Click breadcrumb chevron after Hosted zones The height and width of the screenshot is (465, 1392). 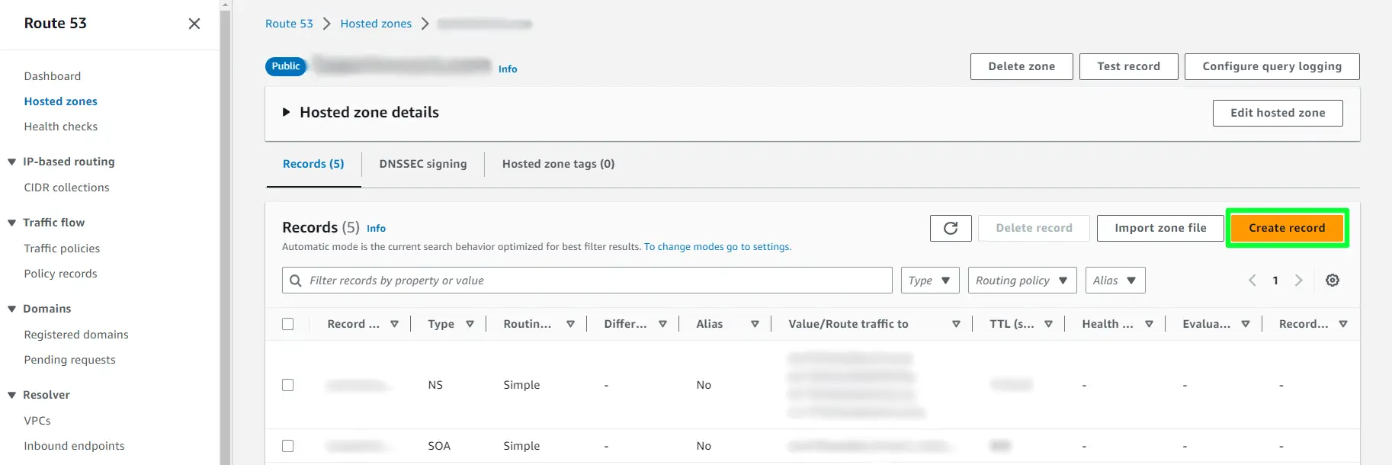(x=425, y=24)
